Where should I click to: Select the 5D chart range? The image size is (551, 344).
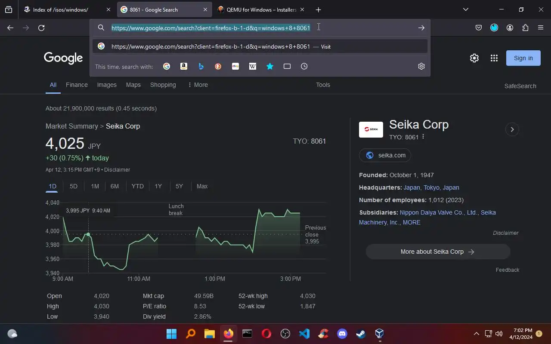click(74, 186)
